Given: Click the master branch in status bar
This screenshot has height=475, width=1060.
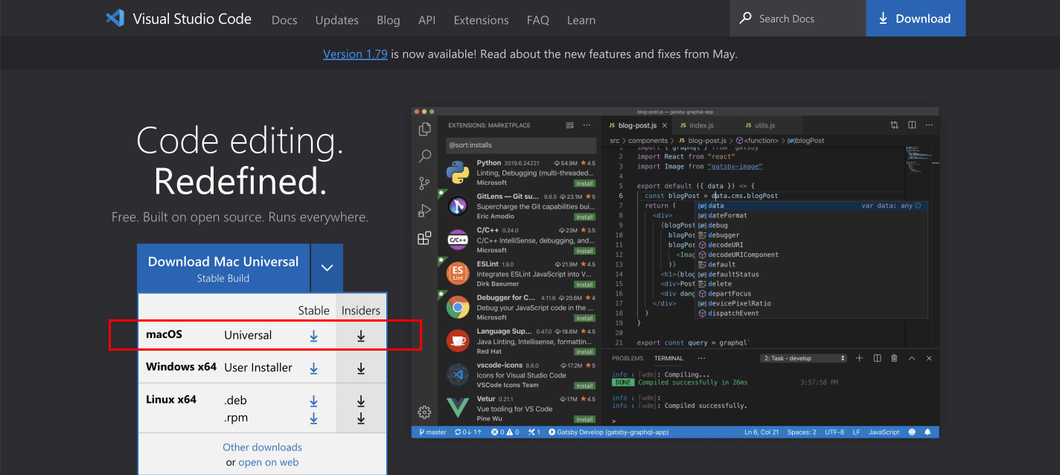Looking at the screenshot, I should coord(432,432).
